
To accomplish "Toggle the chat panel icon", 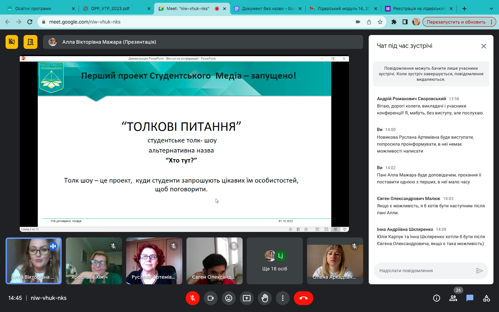I will pos(470,298).
